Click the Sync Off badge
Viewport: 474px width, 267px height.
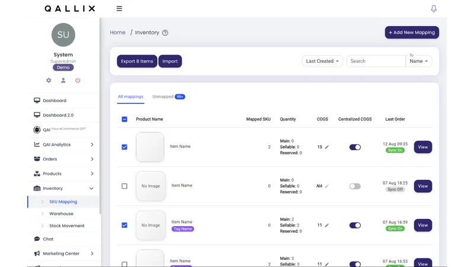pyautogui.click(x=395, y=189)
